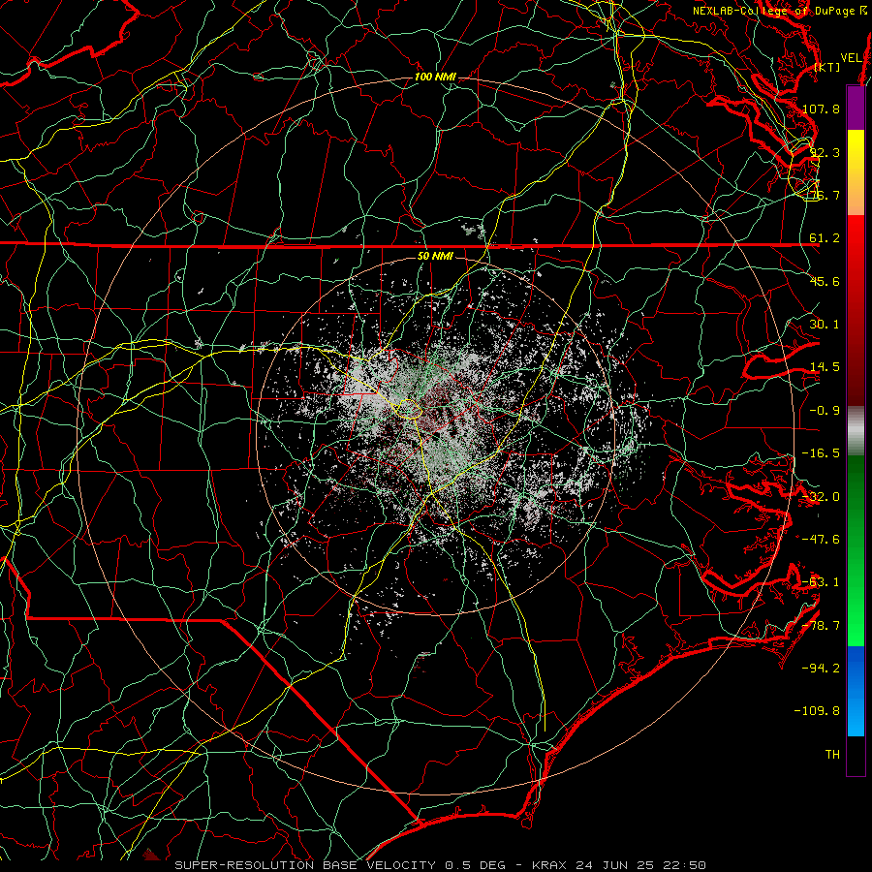Select the -109.8 velocity scale value
The image size is (872, 872).
817,711
